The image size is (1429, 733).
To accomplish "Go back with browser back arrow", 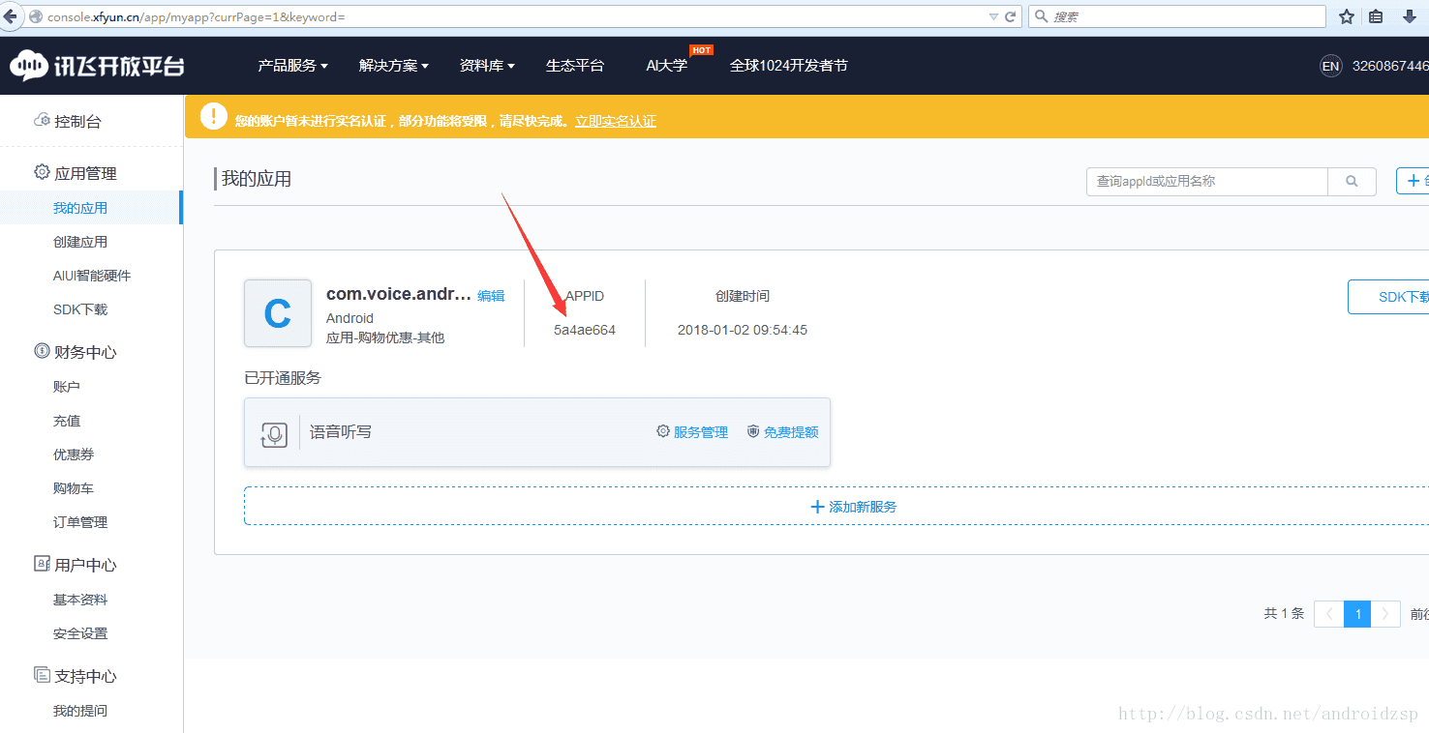I will (10, 16).
